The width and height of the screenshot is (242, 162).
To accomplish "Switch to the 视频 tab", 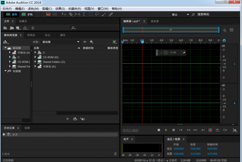I will (27, 128).
